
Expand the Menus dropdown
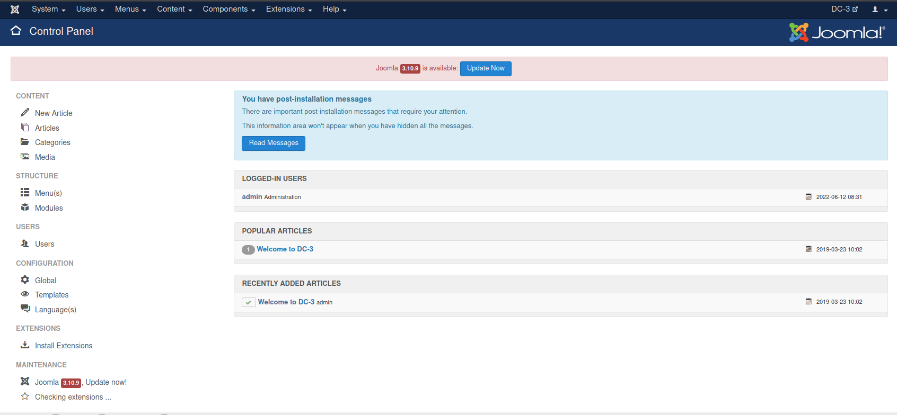130,9
